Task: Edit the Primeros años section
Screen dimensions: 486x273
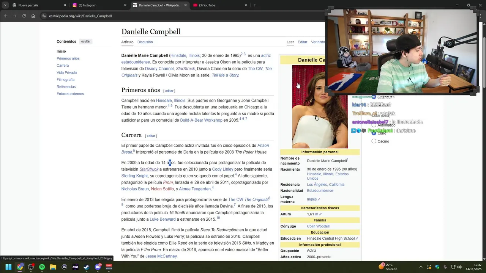Action: click(169, 91)
